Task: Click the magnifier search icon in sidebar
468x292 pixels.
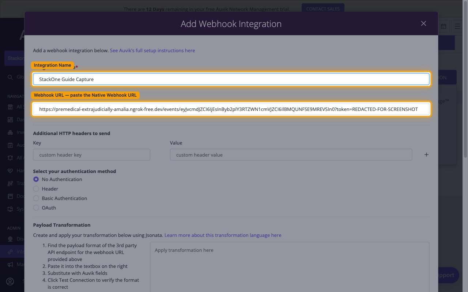Action: click(x=10, y=77)
